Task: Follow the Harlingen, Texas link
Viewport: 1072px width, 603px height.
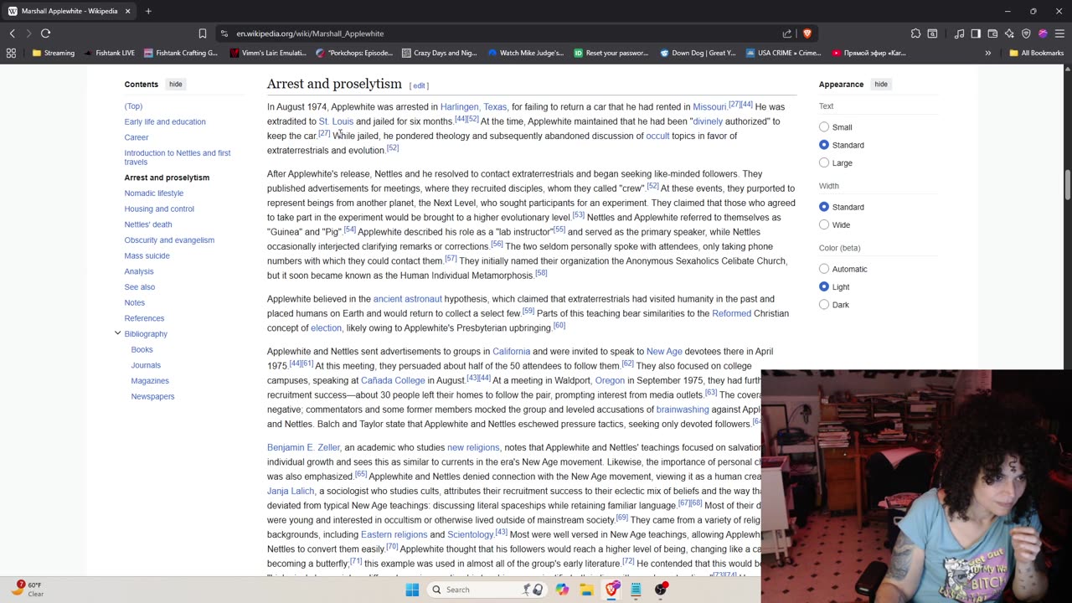Action: pyautogui.click(x=473, y=107)
